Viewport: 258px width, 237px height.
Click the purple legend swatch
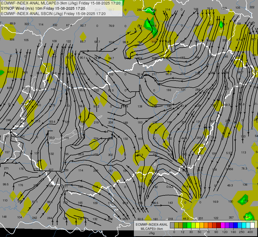tap(227, 225)
